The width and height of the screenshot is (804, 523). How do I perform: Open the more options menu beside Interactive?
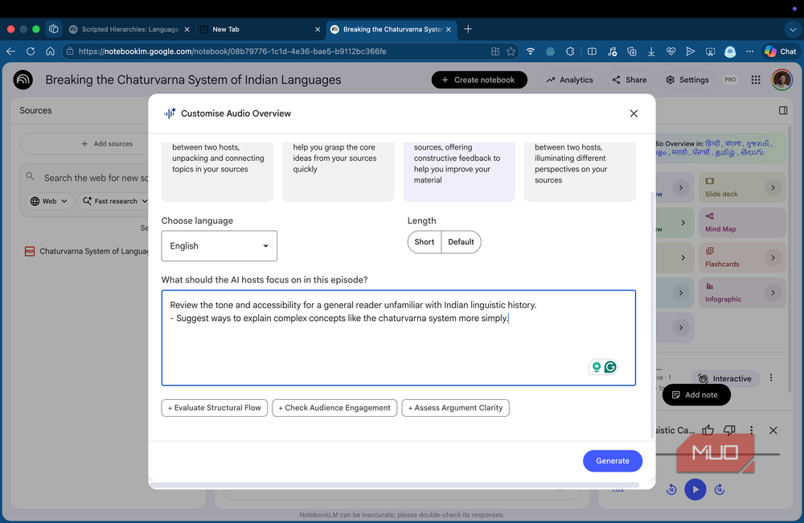(771, 377)
